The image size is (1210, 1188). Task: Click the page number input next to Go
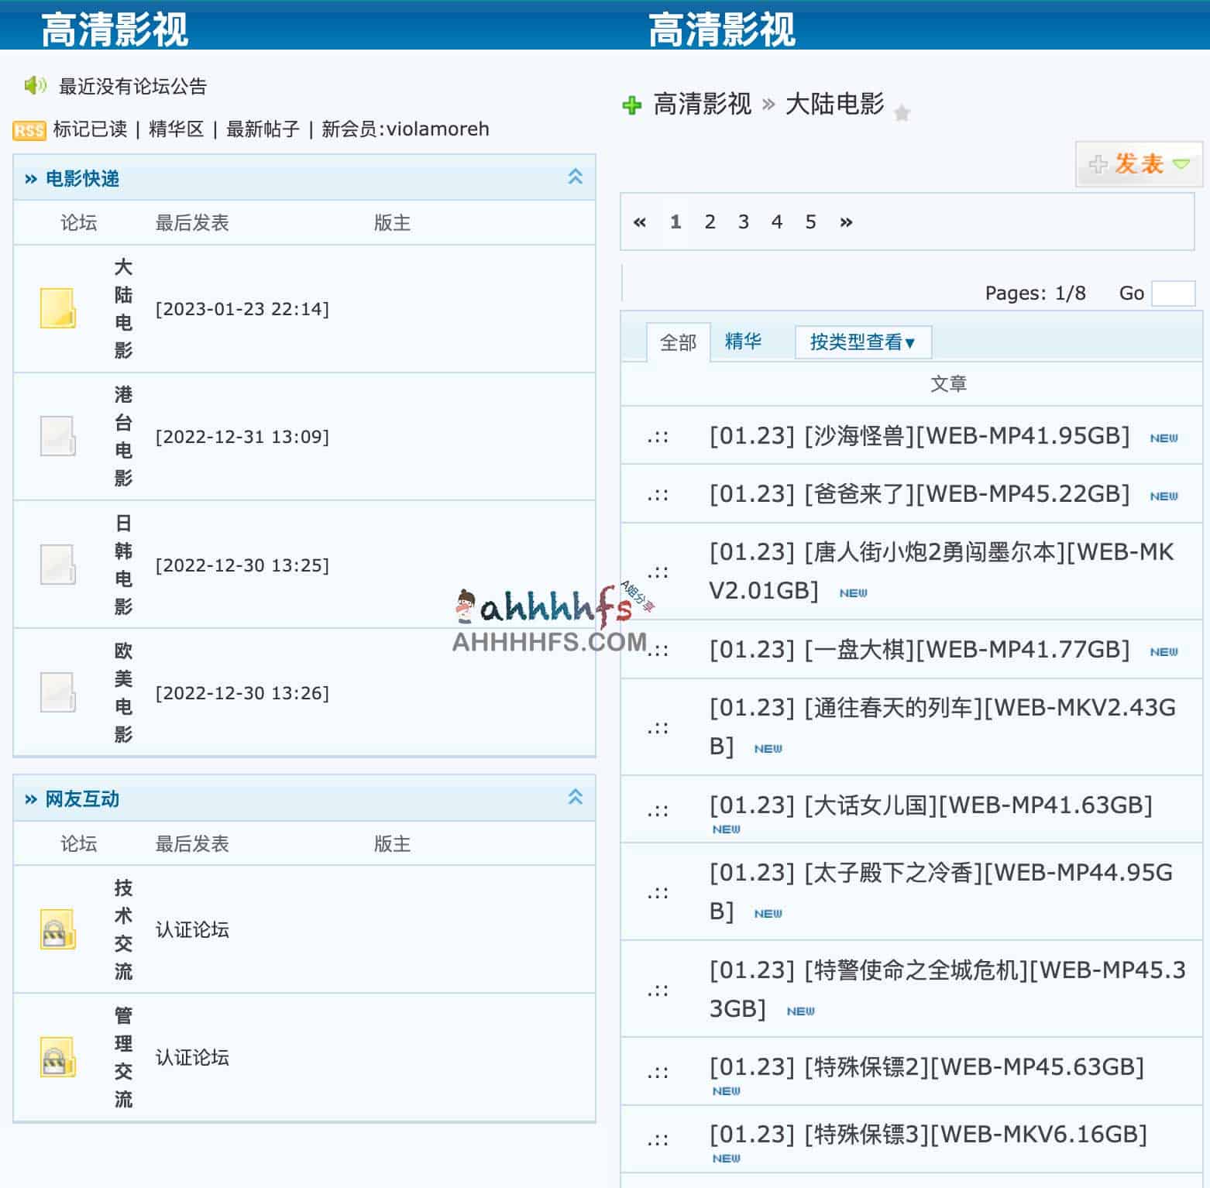(1174, 293)
